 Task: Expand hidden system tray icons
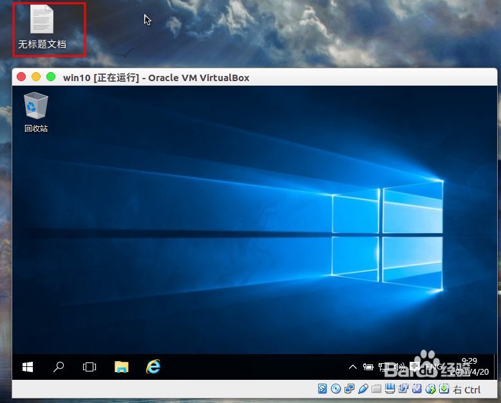pos(353,367)
